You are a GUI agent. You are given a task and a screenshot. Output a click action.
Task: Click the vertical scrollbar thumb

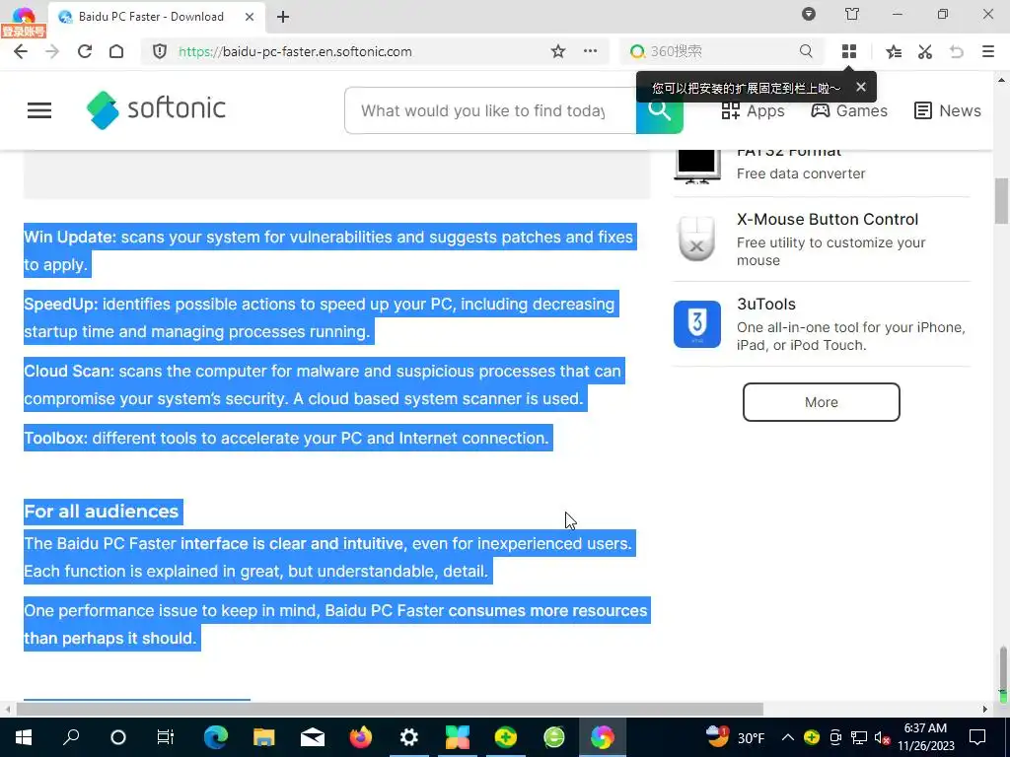[1001, 201]
